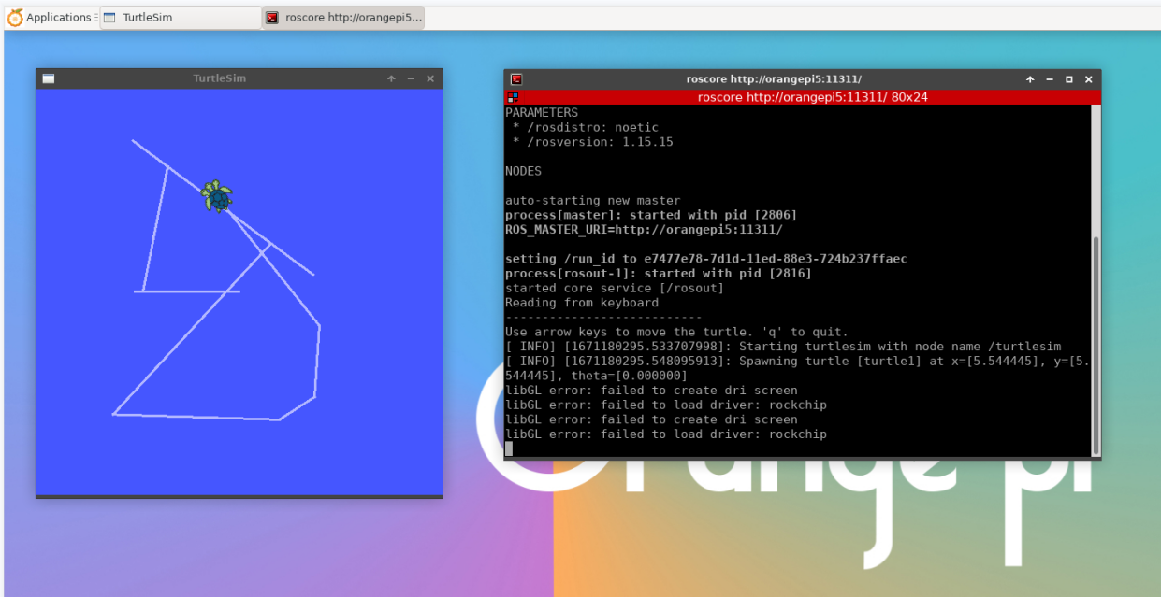Click 'process[rosout-1]: started with pid [2816]'
The width and height of the screenshot is (1161, 597).
coord(659,273)
